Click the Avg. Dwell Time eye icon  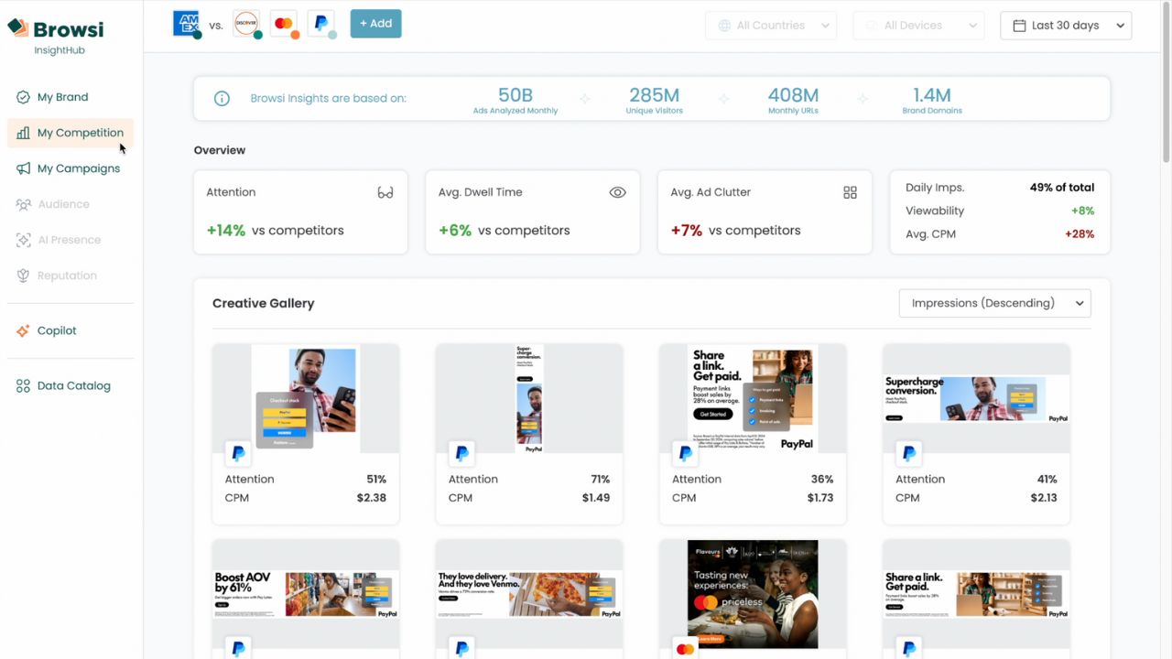pyautogui.click(x=618, y=192)
